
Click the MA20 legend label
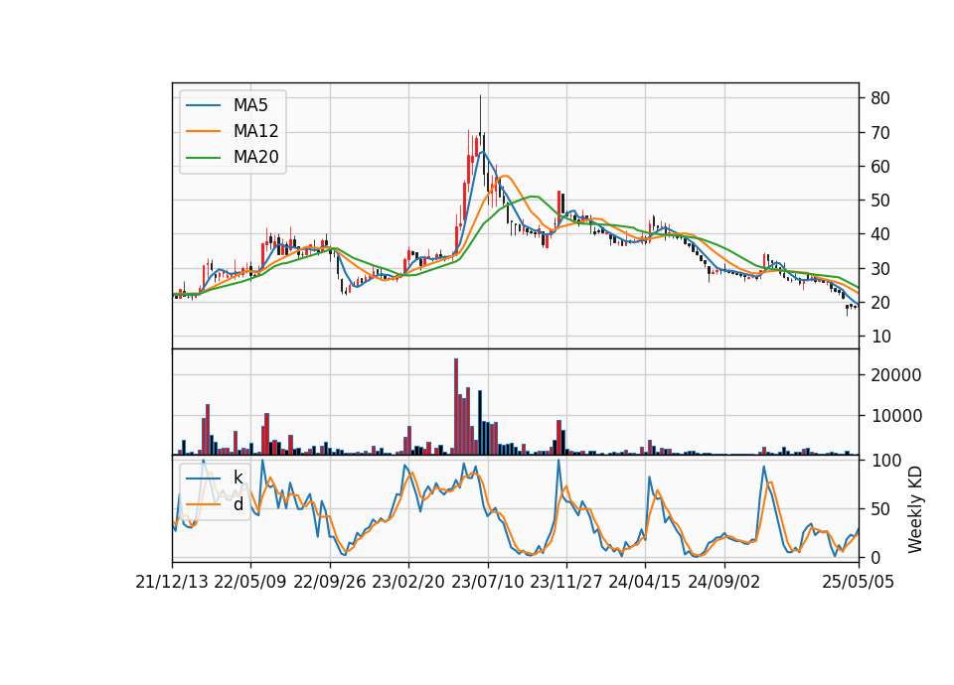[x=255, y=157]
